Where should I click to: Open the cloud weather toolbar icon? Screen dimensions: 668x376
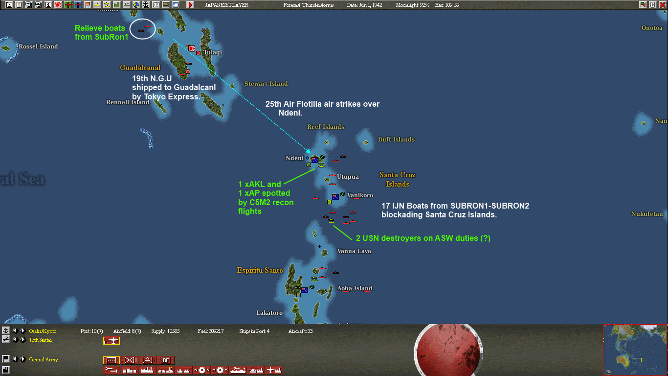tap(176, 5)
